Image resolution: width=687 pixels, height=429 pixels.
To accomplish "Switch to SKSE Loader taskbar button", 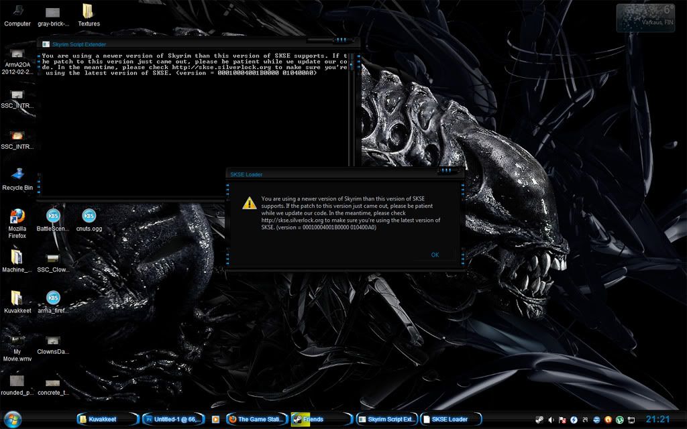I will (452, 419).
